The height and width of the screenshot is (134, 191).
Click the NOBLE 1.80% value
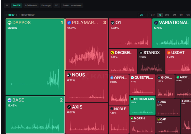[113, 113]
